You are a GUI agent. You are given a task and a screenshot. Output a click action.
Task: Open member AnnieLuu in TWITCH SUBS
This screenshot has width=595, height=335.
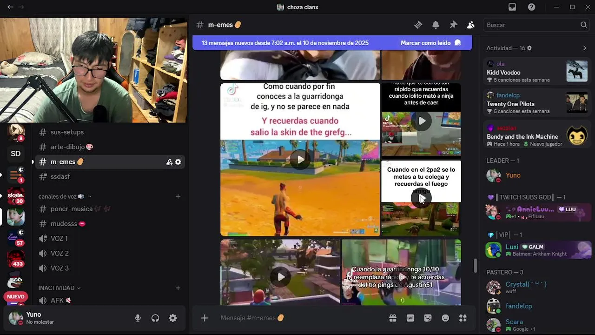point(536,212)
